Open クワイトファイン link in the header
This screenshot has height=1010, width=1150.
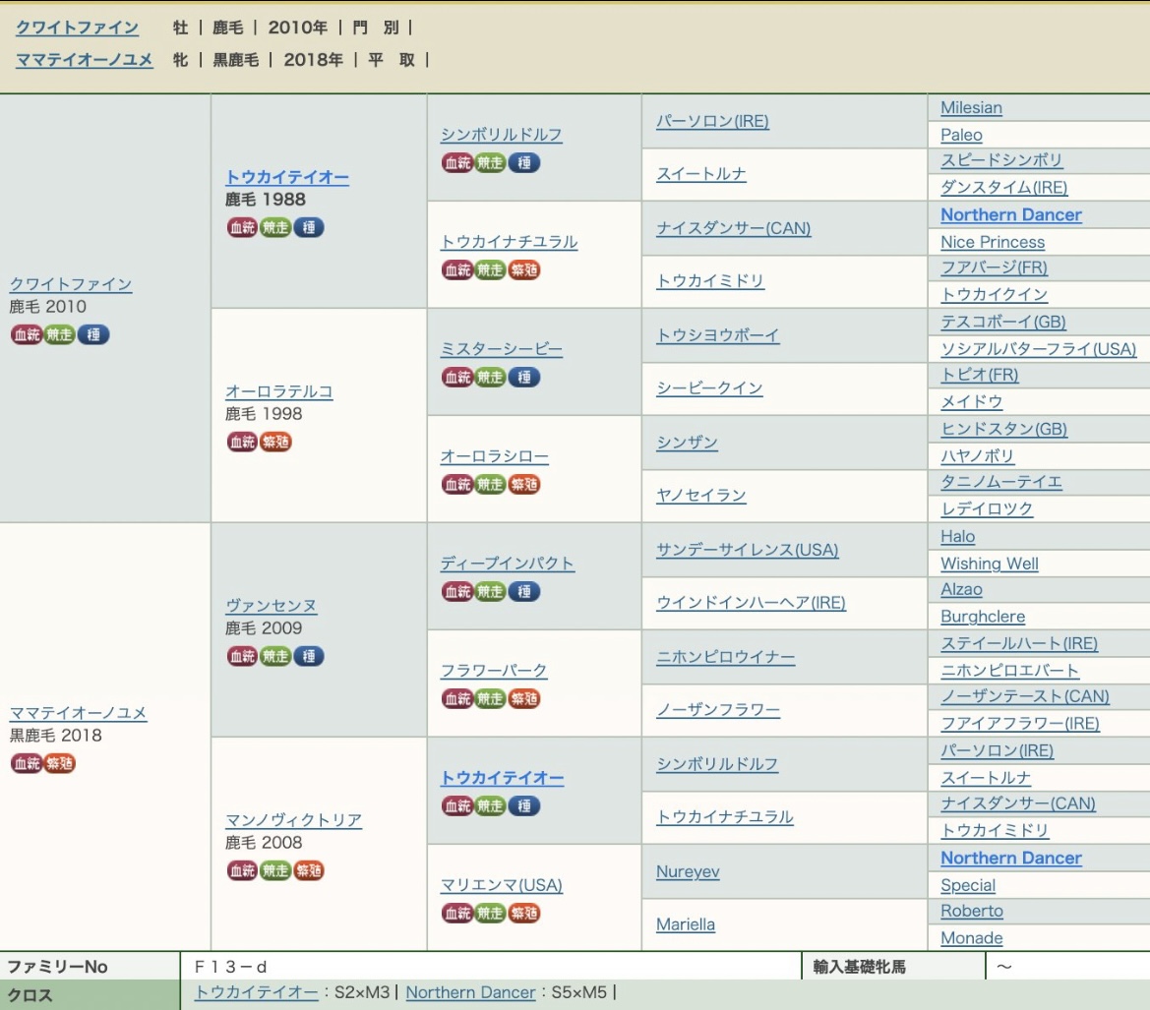click(x=77, y=28)
